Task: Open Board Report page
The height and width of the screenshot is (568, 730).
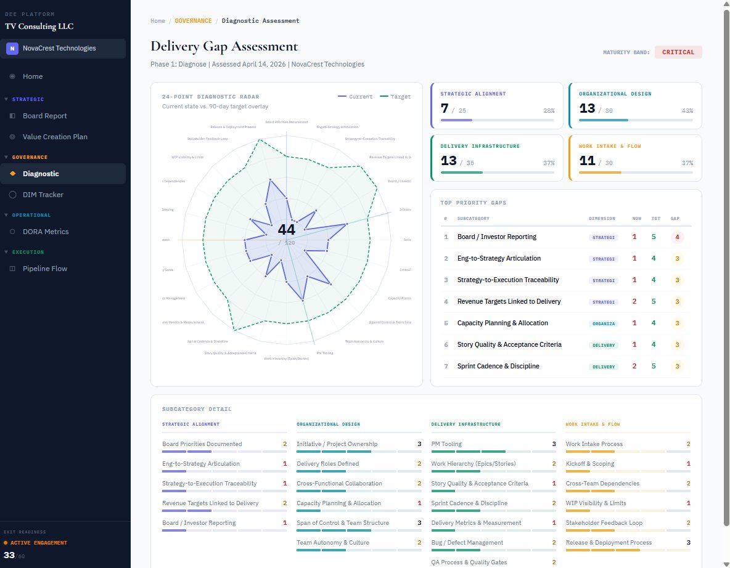Action: (x=63, y=116)
